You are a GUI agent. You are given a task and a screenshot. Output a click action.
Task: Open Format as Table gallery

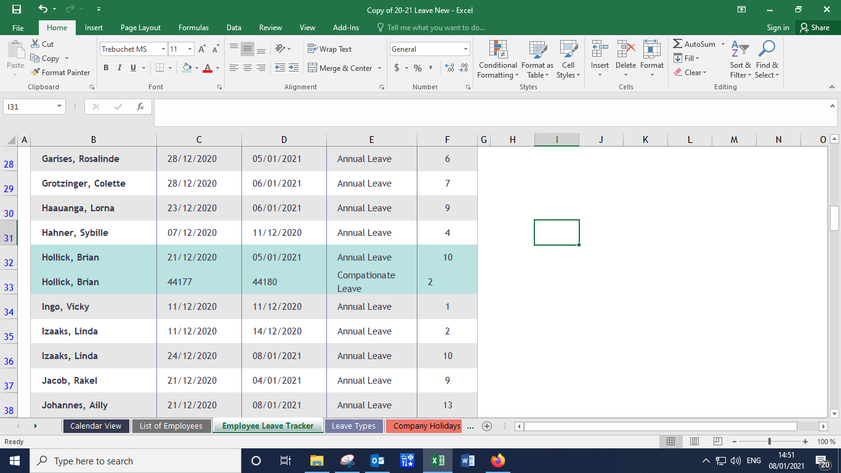click(537, 60)
